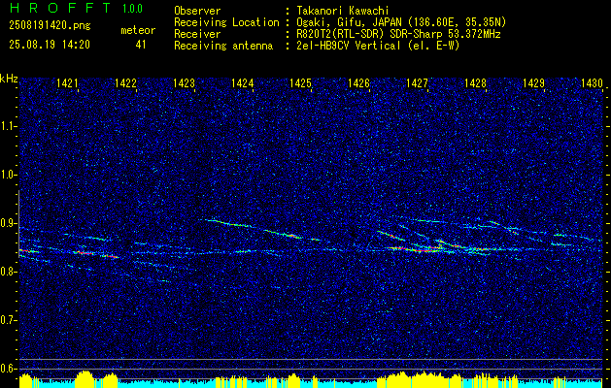This screenshot has height=388, width=611.
Task: Click frequency axis label 0.7
Action: [7, 320]
